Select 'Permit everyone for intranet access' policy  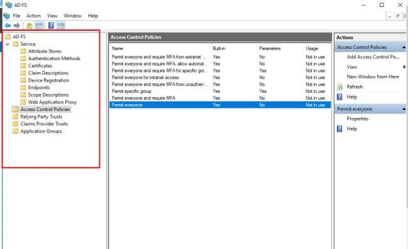click(x=220, y=77)
